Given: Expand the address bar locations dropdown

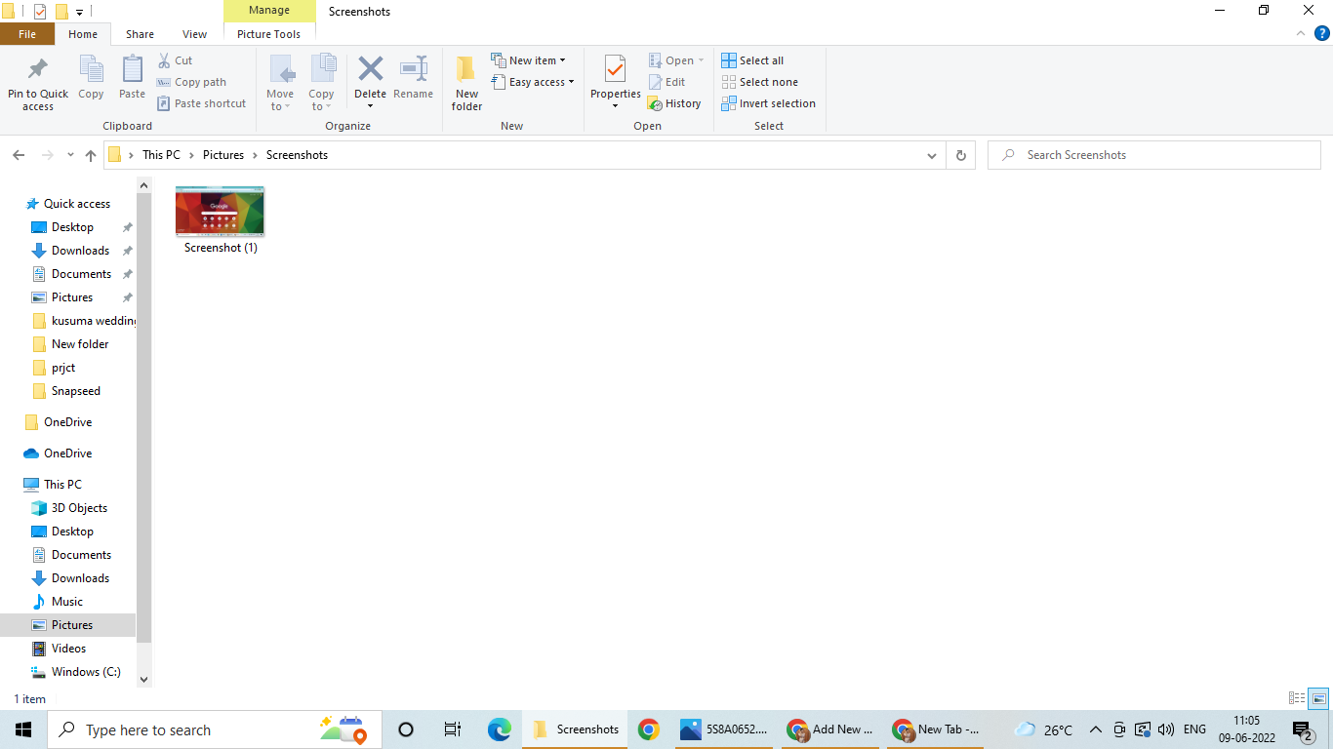Looking at the screenshot, I should pos(931,154).
